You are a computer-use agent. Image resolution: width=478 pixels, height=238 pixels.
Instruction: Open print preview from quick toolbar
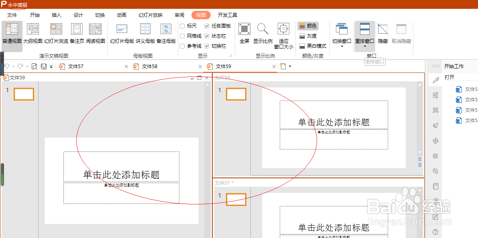35,67
